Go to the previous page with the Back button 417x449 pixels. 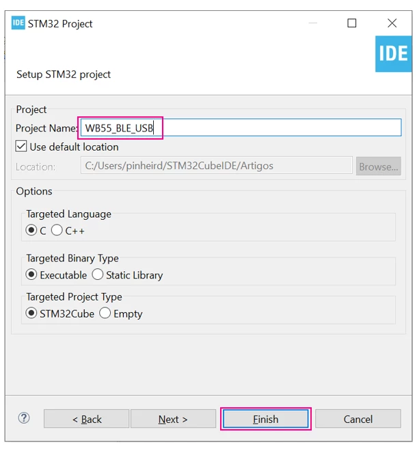[86, 419]
